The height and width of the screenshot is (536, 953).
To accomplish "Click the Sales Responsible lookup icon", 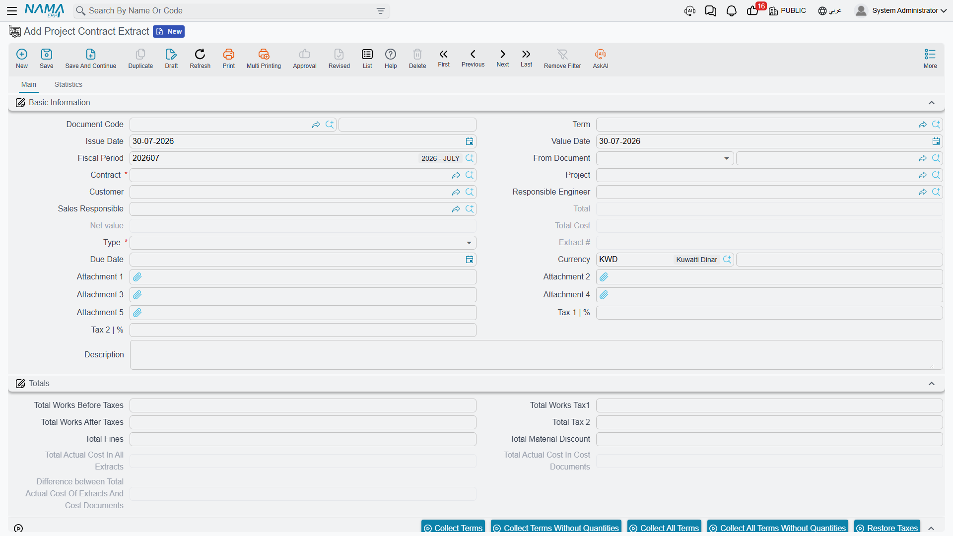I will 470,209.
